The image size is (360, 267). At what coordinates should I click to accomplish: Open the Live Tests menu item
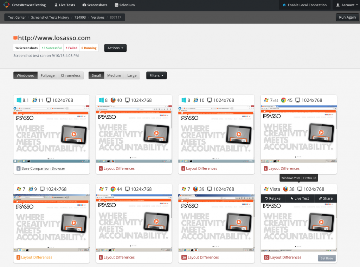tap(65, 5)
